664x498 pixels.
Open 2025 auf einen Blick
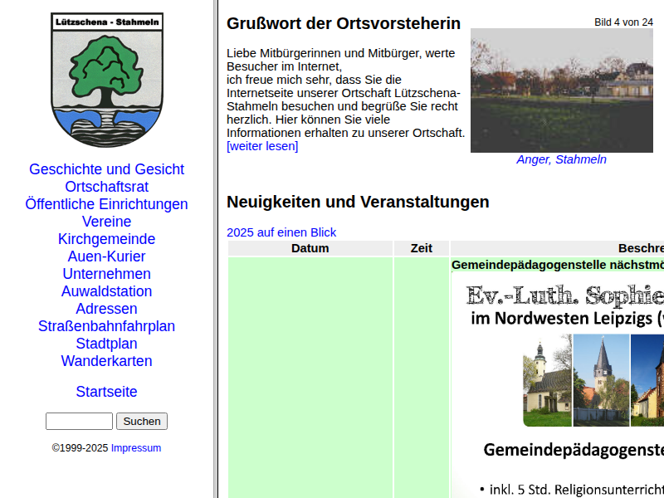(x=281, y=232)
